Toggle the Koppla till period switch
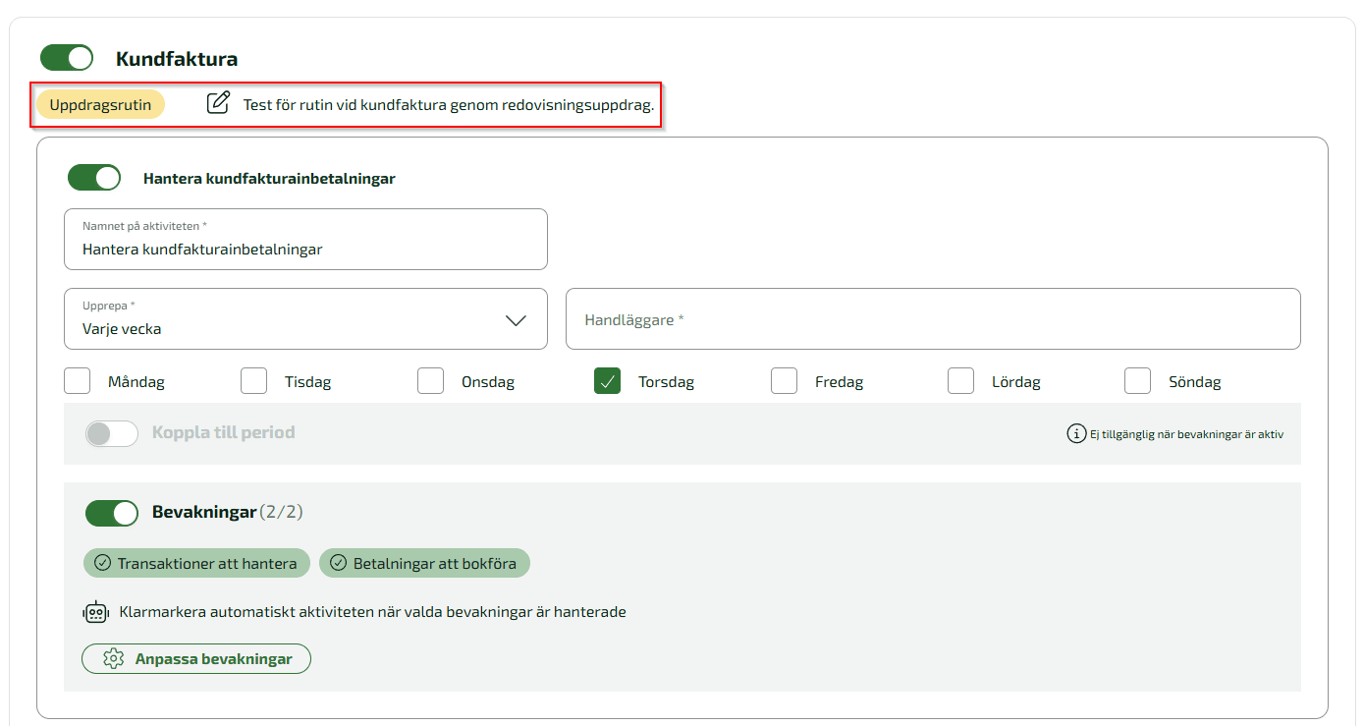This screenshot has height=726, width=1364. click(112, 433)
